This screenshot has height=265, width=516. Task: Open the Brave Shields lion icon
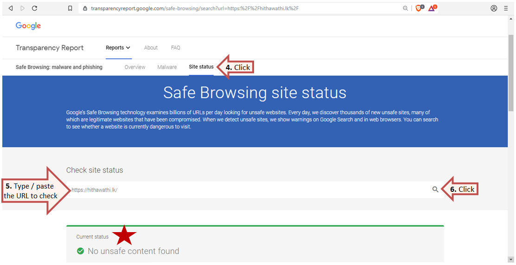(419, 8)
